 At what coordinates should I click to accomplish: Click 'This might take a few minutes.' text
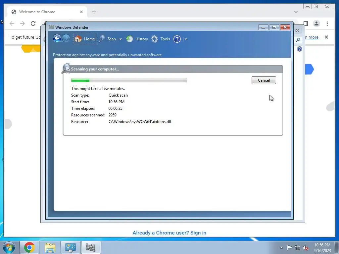tap(98, 89)
